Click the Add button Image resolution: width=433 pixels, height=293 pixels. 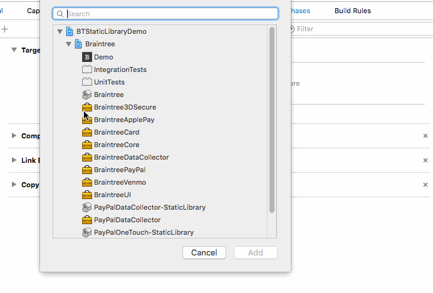coord(256,253)
